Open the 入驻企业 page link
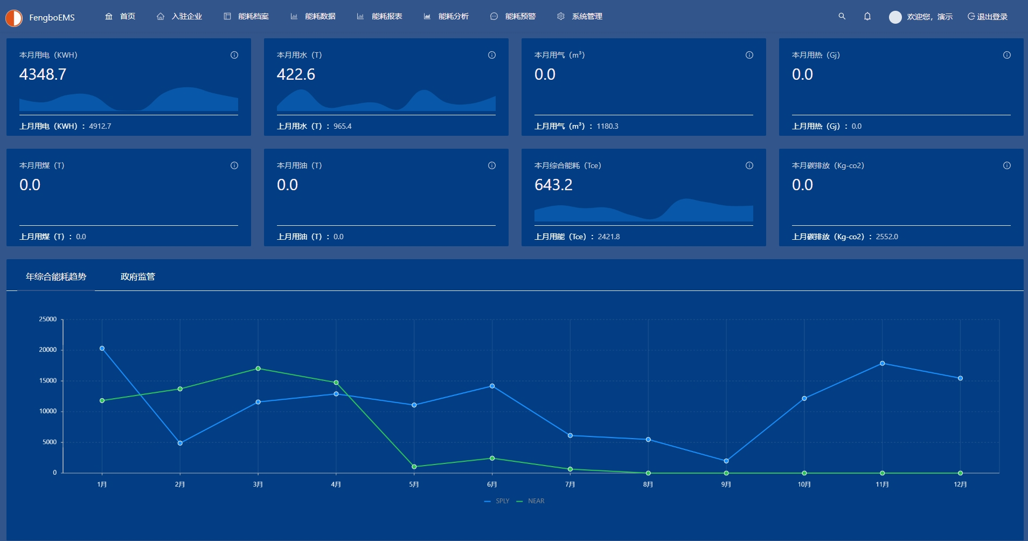The height and width of the screenshot is (541, 1028). (179, 17)
